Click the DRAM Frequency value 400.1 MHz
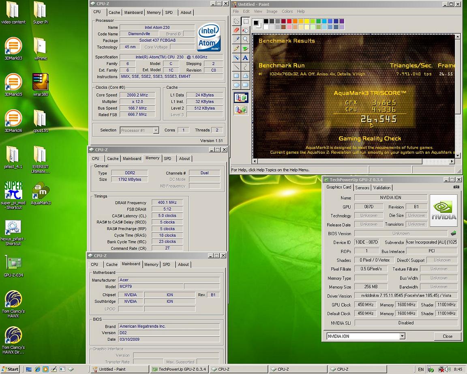The width and height of the screenshot is (467, 374). coord(167,202)
